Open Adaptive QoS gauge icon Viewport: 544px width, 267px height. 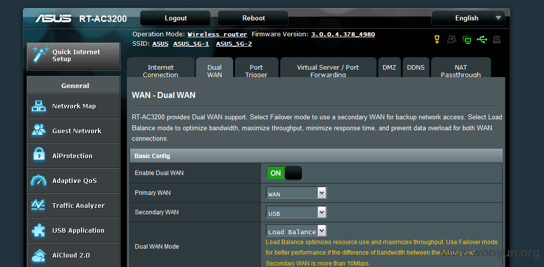tap(39, 180)
